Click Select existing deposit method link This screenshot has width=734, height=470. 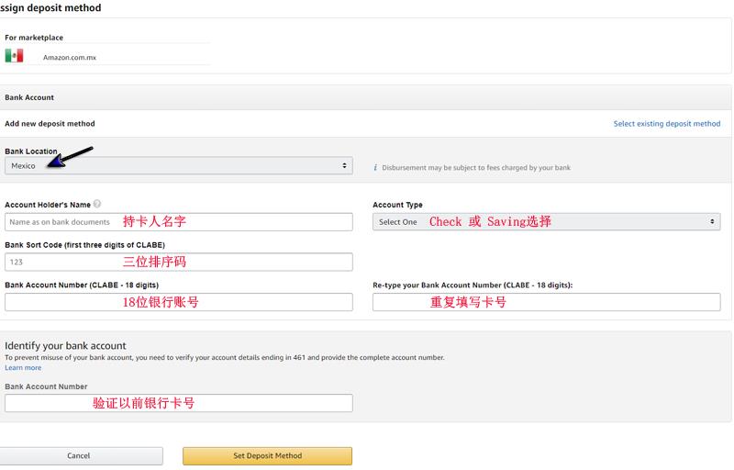(x=667, y=124)
